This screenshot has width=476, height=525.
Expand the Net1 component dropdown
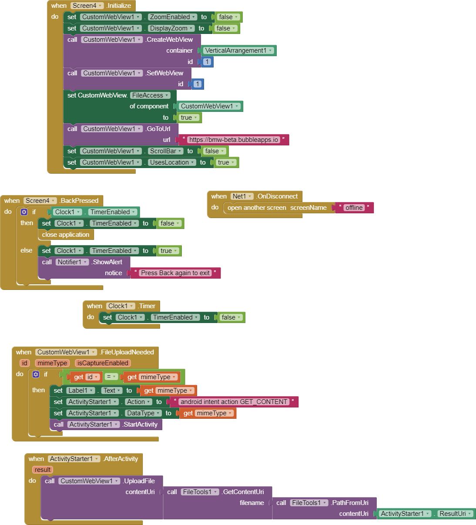(242, 196)
